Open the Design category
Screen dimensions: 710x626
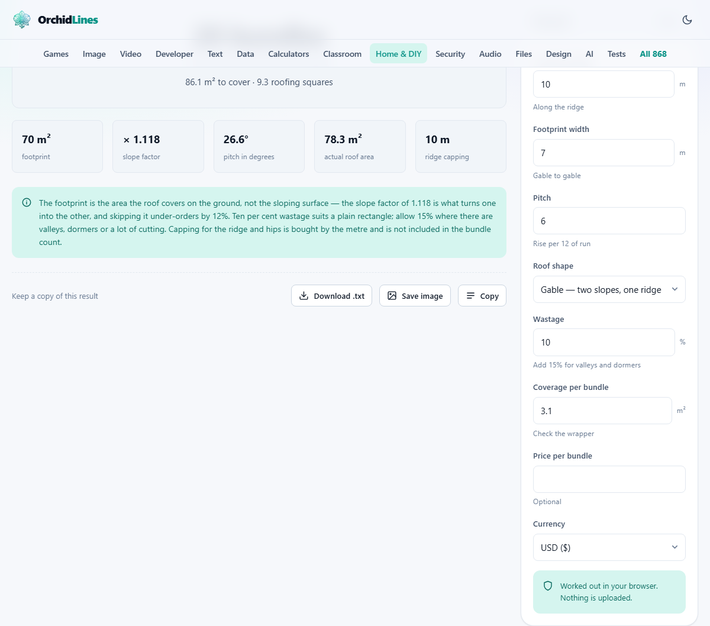coord(559,54)
